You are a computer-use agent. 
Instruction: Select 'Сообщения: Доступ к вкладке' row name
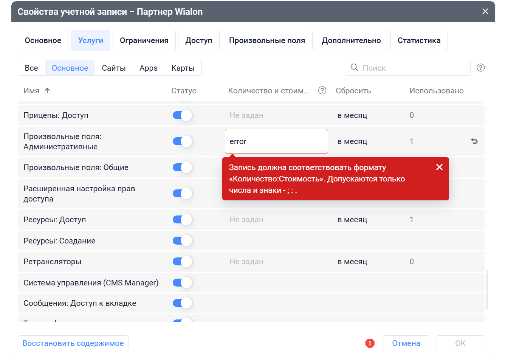tap(80, 303)
